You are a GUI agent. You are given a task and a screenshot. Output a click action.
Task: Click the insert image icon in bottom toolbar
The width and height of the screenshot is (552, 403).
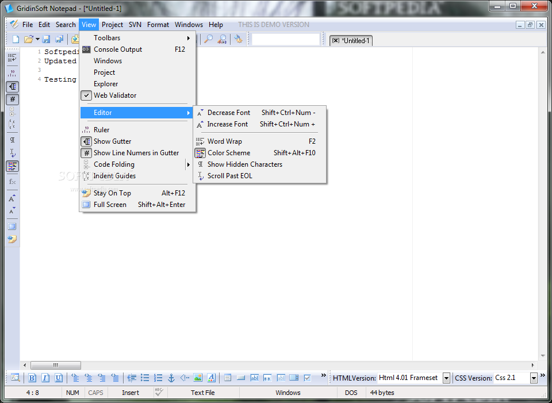coord(198,378)
